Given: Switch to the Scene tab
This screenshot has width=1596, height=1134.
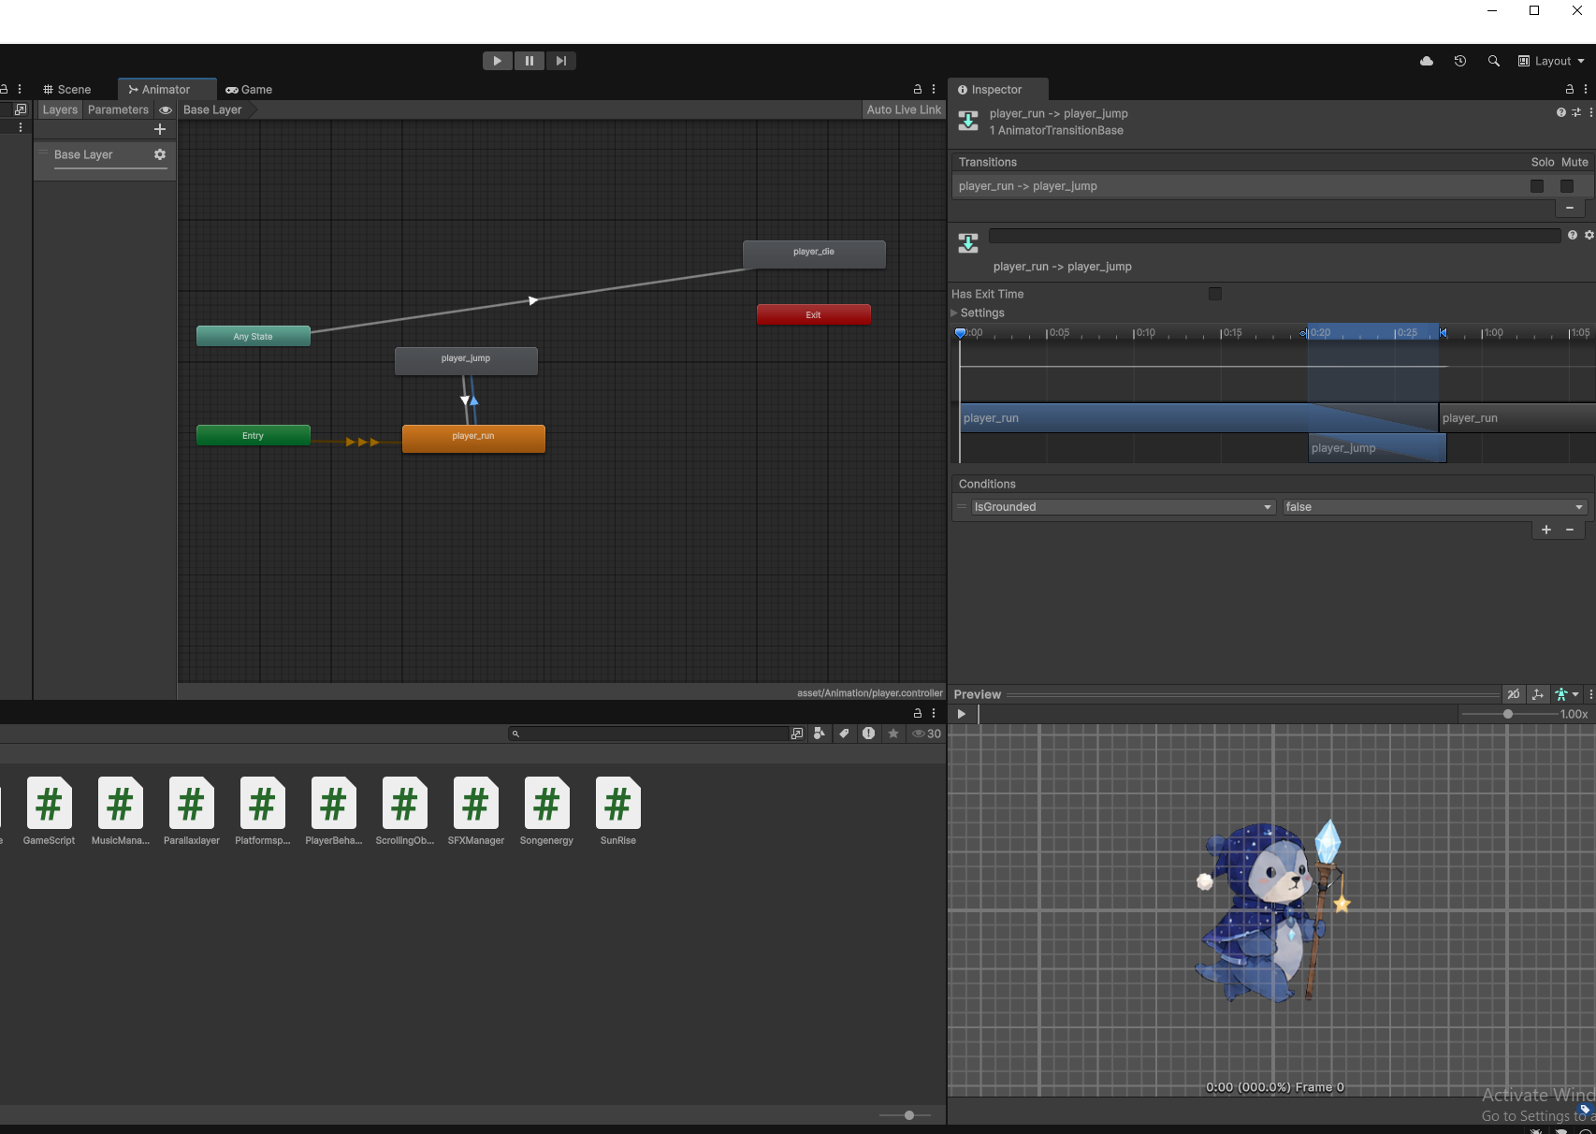Looking at the screenshot, I should point(67,90).
